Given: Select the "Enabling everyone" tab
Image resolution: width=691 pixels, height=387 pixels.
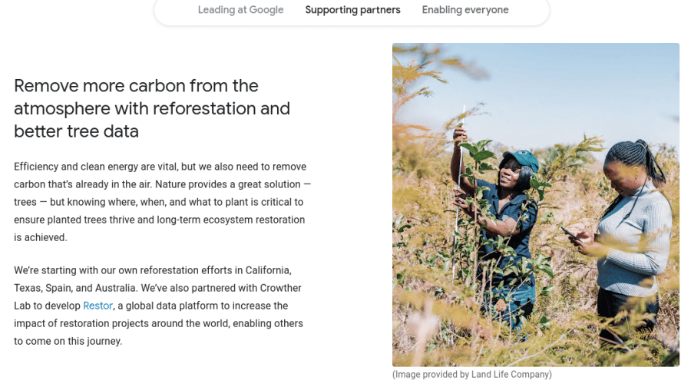Looking at the screenshot, I should (465, 10).
